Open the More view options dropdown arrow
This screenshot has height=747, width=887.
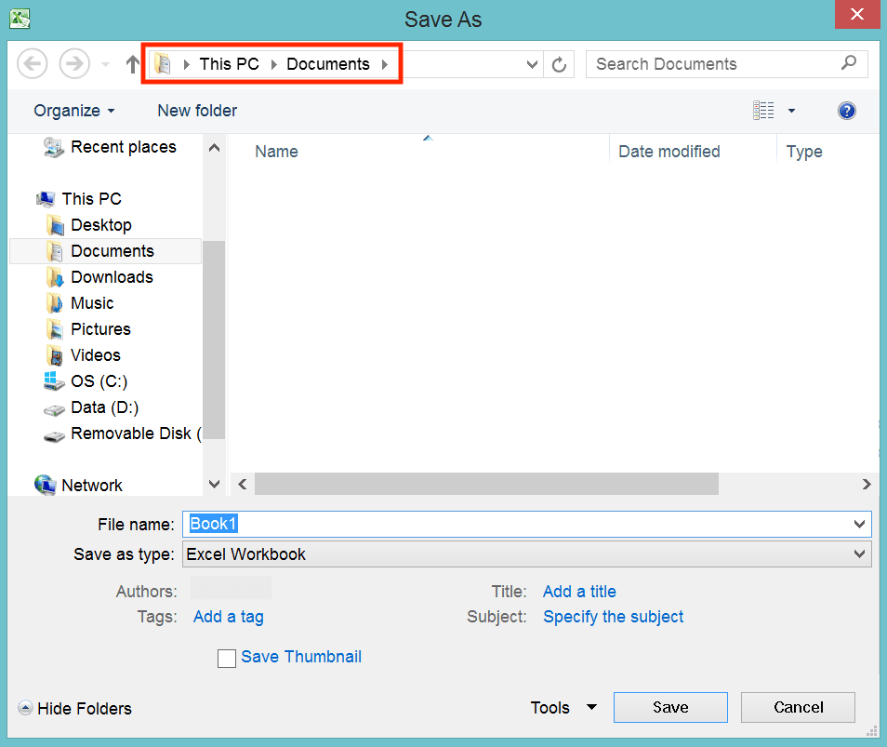pos(791,111)
